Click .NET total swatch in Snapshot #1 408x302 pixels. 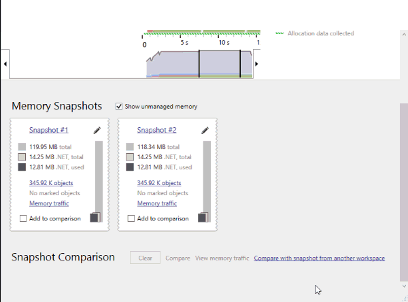pyautogui.click(x=22, y=157)
